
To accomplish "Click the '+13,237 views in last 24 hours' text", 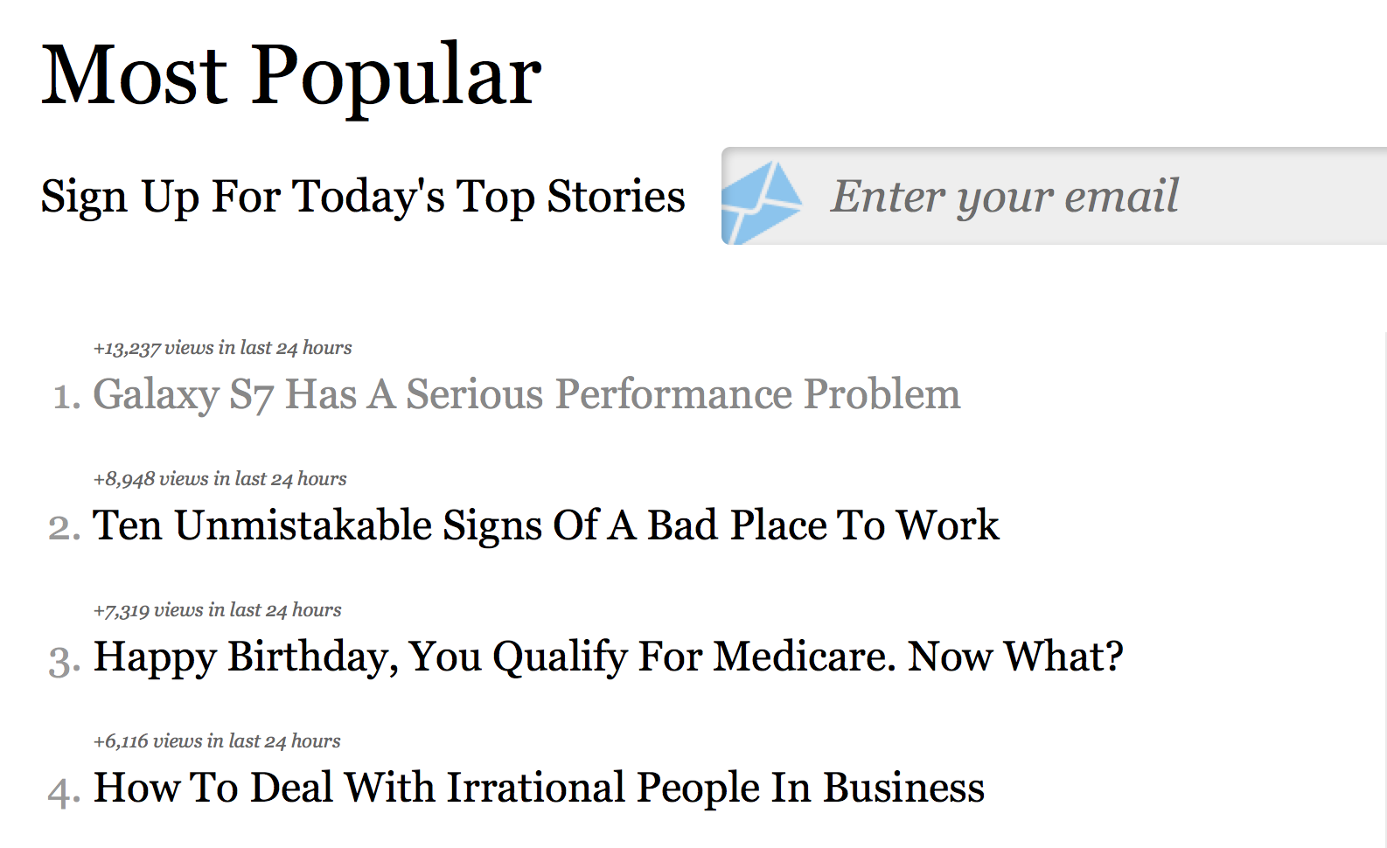I will (222, 348).
